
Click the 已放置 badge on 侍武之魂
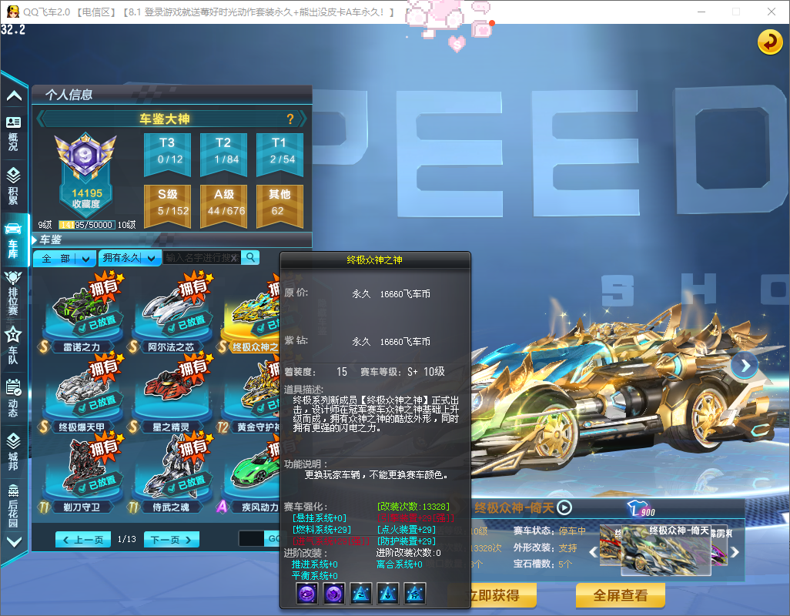tap(187, 484)
